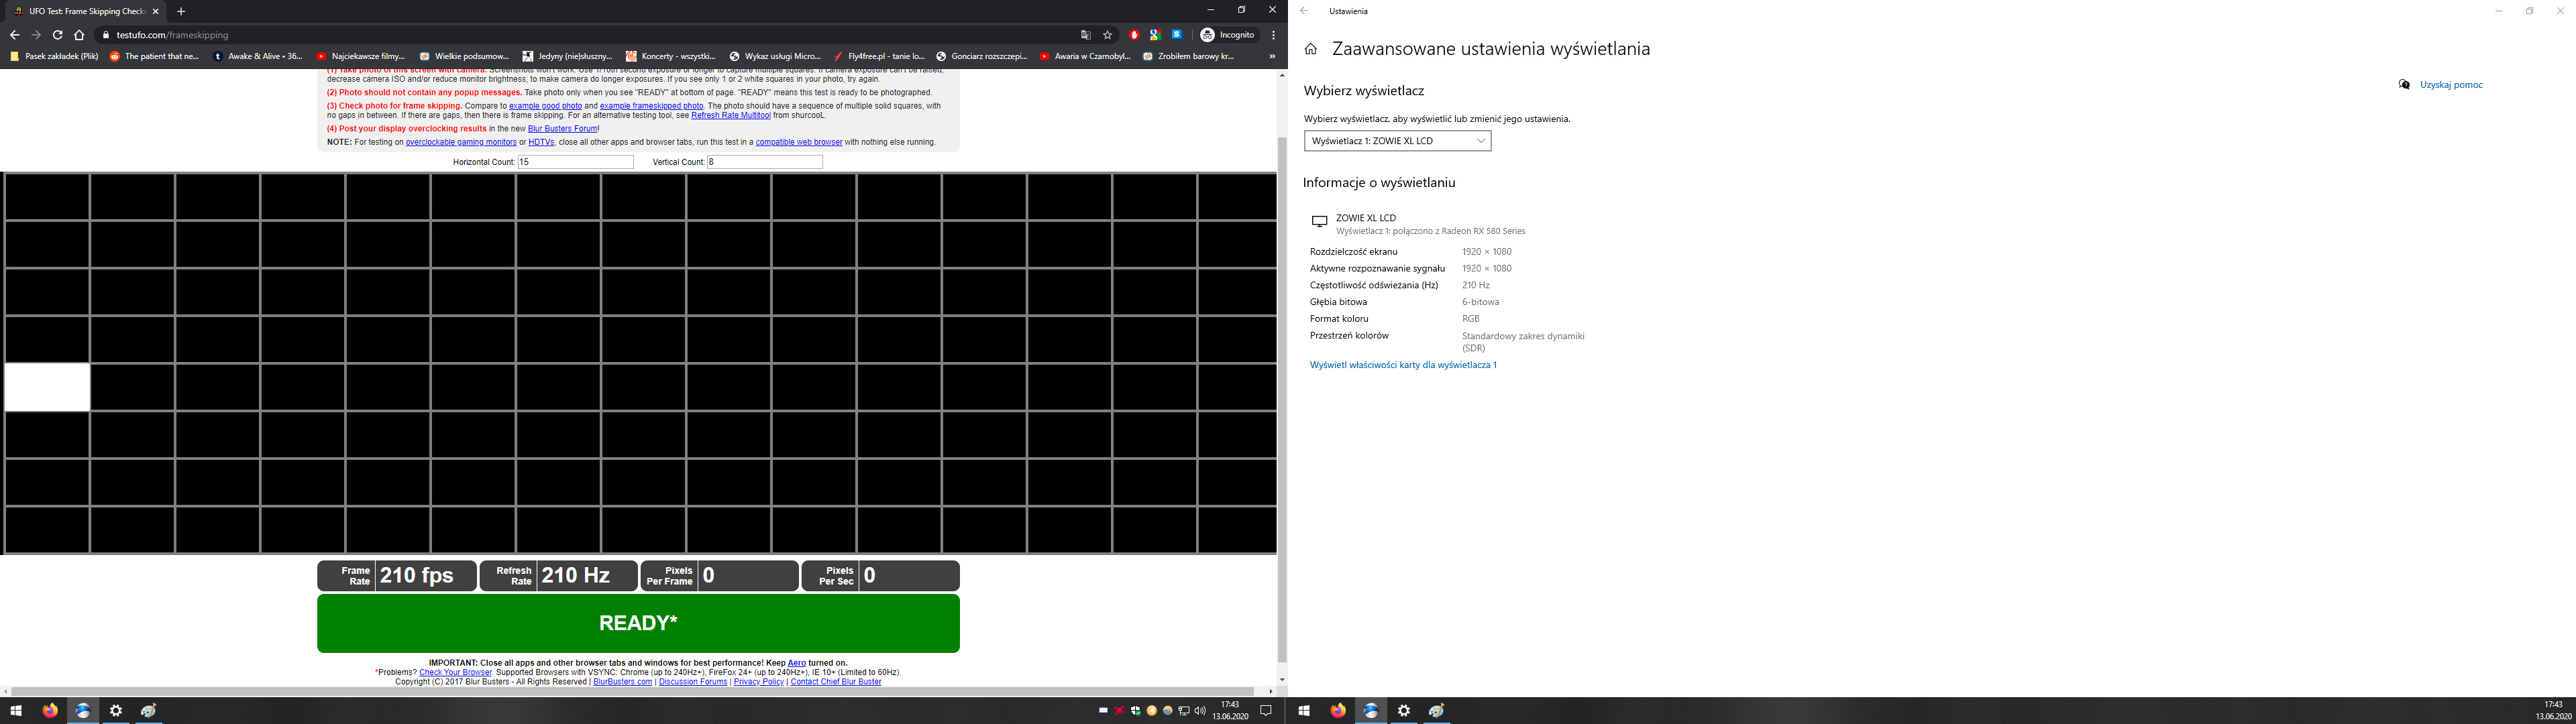
Task: Open 'Check Your Browser' link
Action: coord(455,672)
